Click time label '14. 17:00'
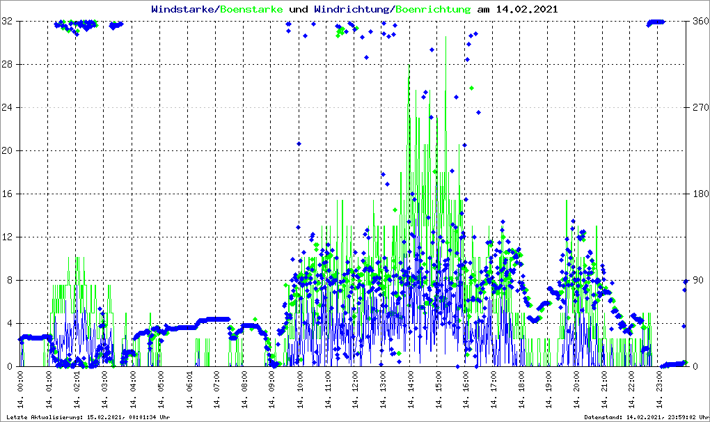Viewport: 710px width, 422px height. point(493,389)
